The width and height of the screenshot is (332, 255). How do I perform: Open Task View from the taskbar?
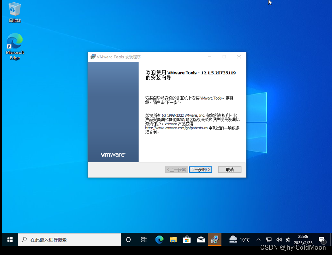click(x=144, y=239)
